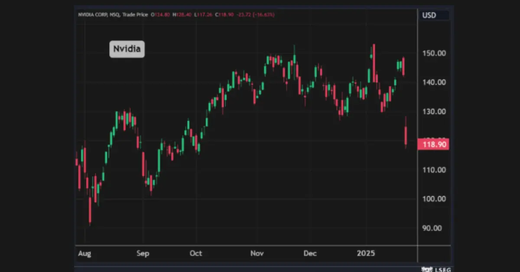
Task: Click the open value O124.80
Action: pyautogui.click(x=160, y=15)
